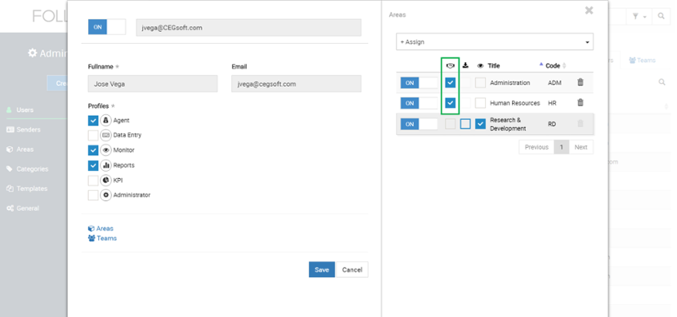Open General in the Admin sidebar
The image size is (677, 317).
pos(28,208)
